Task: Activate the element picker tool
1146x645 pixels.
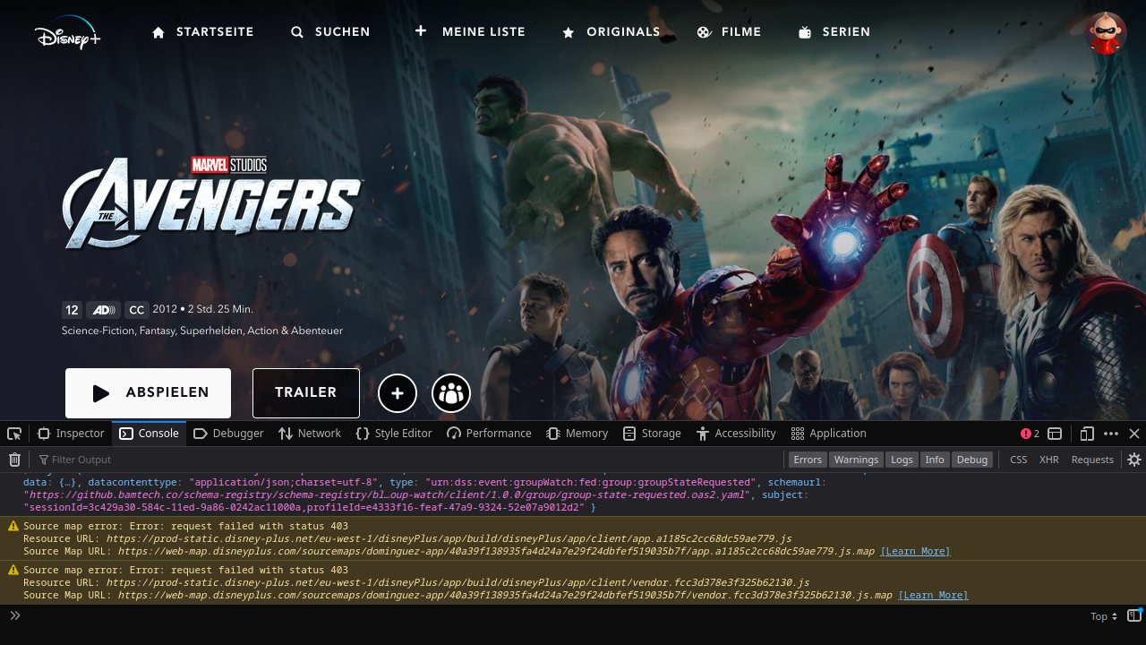Action: 14,434
